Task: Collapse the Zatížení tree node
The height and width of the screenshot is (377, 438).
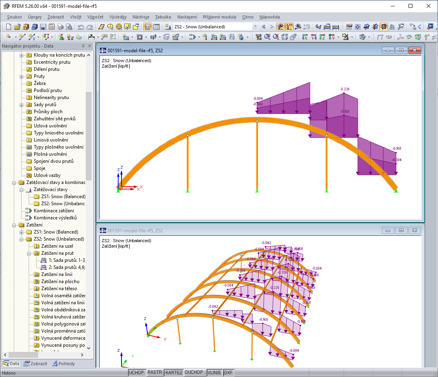Action: 14,225
